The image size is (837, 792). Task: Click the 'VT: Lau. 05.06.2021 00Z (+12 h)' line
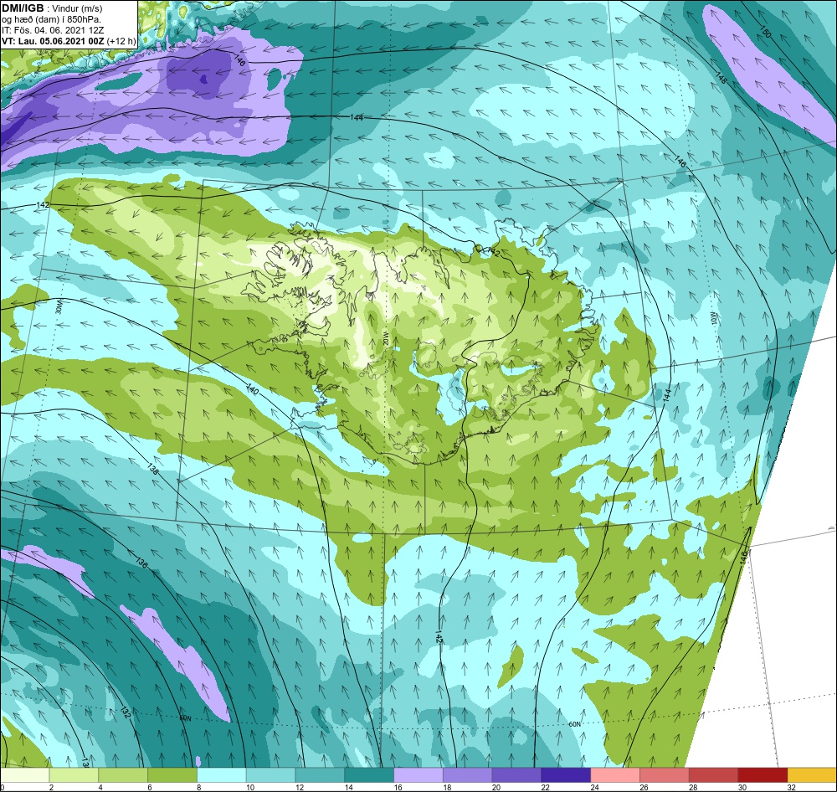69,41
